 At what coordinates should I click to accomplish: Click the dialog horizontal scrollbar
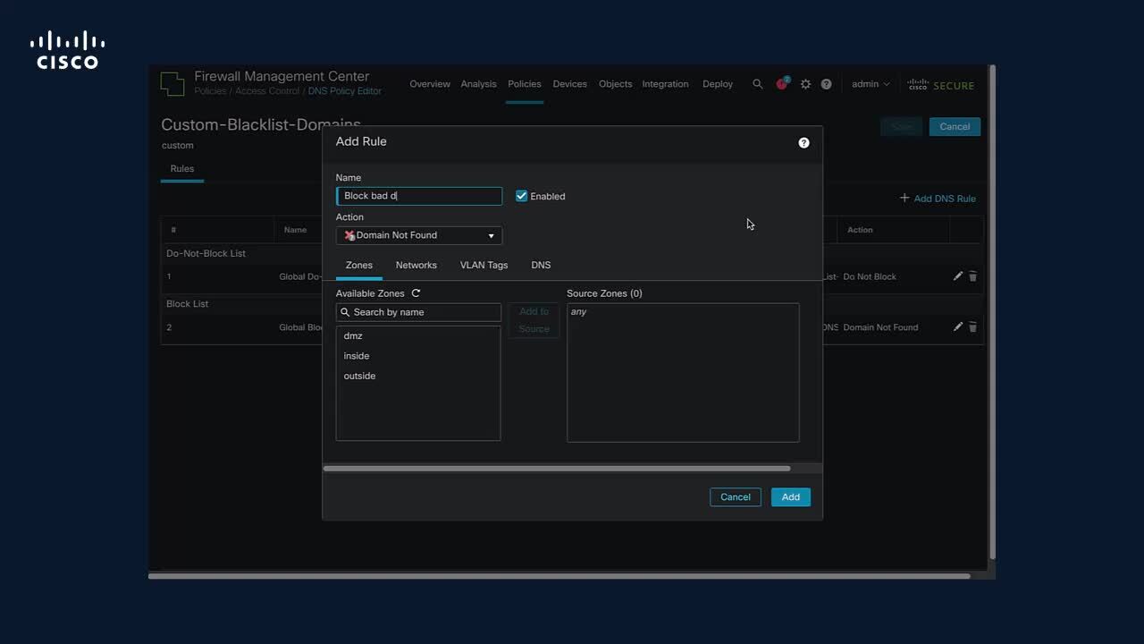pos(557,468)
